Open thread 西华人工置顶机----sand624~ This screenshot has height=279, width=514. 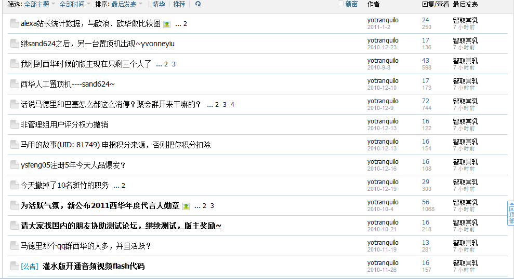point(68,85)
